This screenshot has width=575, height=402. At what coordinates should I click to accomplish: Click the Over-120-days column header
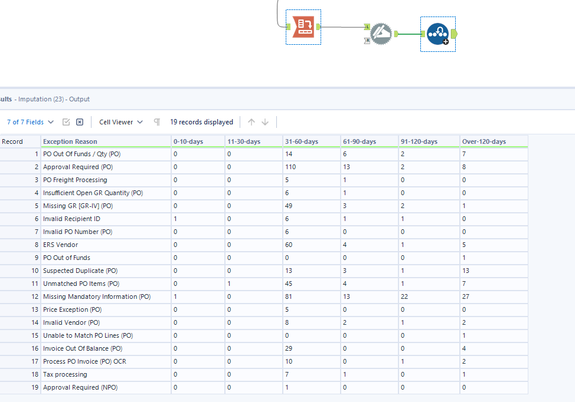[484, 141]
